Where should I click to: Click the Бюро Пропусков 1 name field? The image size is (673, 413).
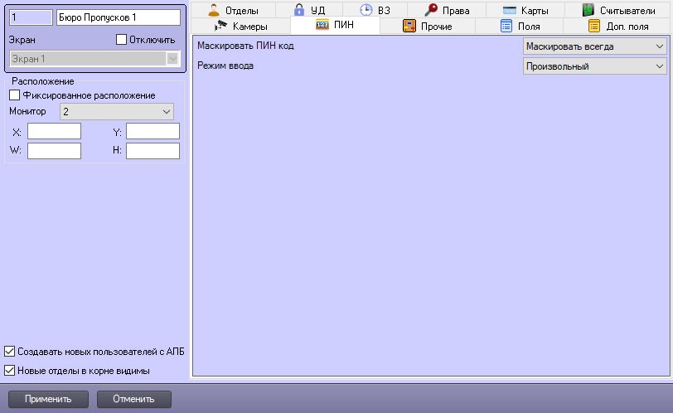tap(118, 17)
